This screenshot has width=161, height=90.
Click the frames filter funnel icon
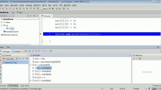pos(27,59)
